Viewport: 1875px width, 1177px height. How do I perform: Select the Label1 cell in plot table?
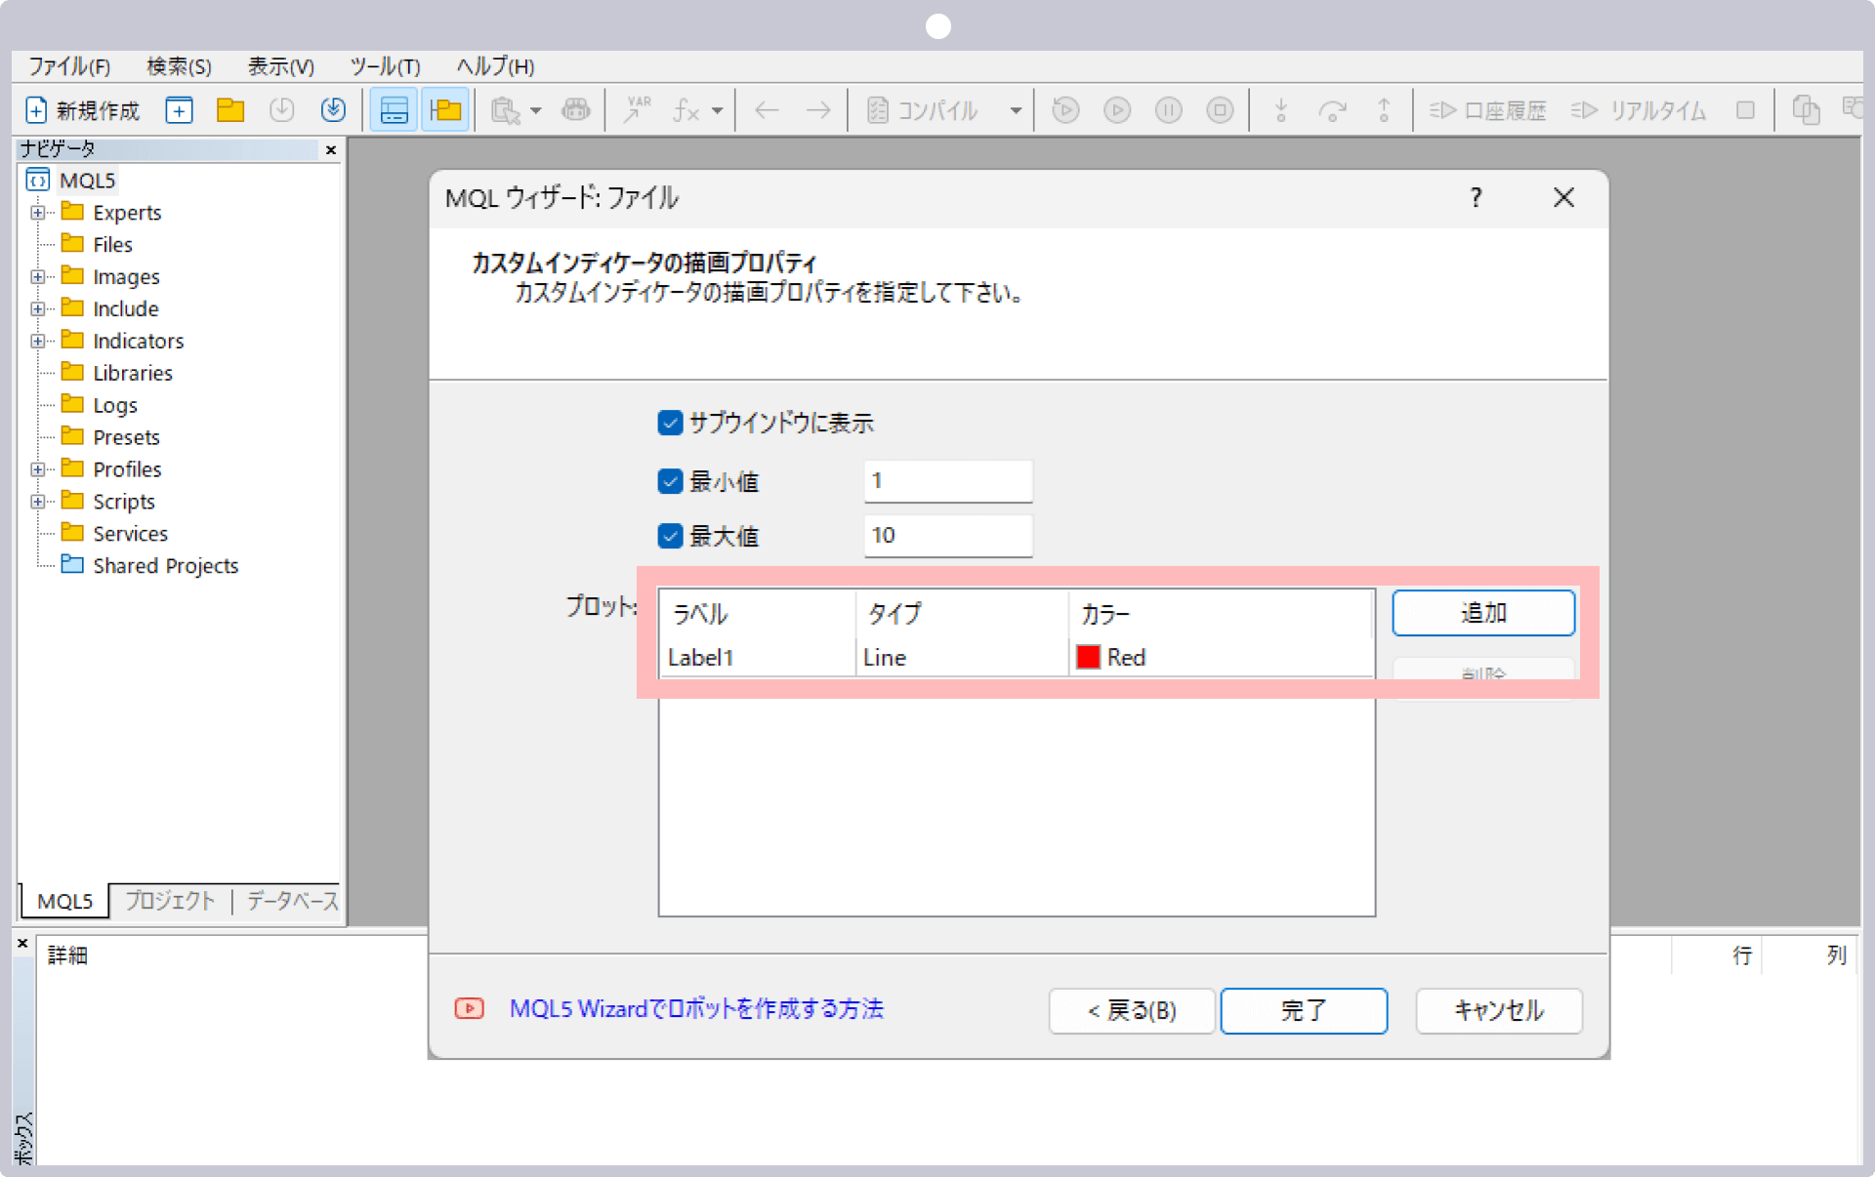coord(759,657)
